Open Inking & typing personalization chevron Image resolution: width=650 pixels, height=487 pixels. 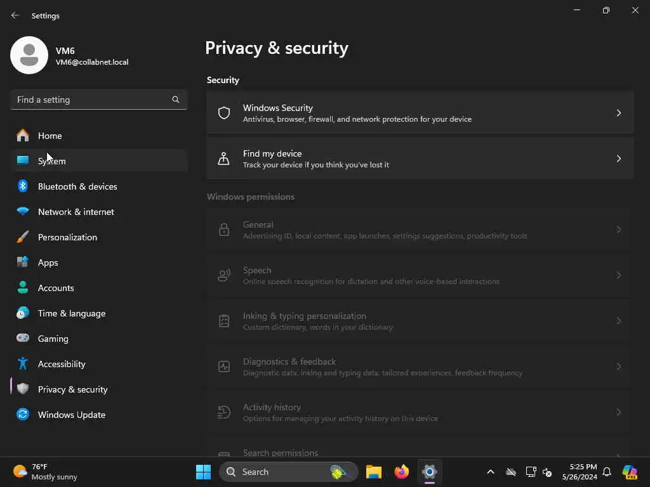[x=618, y=321]
